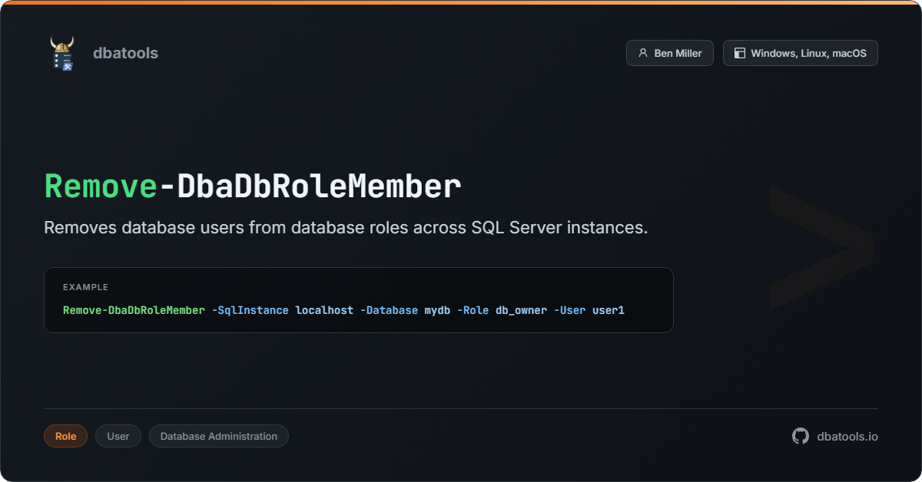Click db_owner in the example command
Image resolution: width=922 pixels, height=482 pixels.
(x=521, y=310)
